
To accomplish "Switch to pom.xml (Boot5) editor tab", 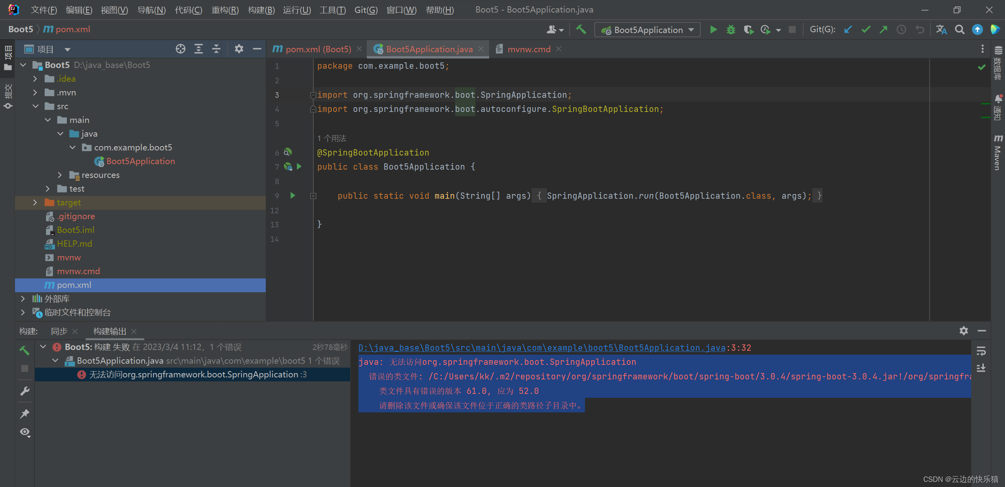I will 317,49.
